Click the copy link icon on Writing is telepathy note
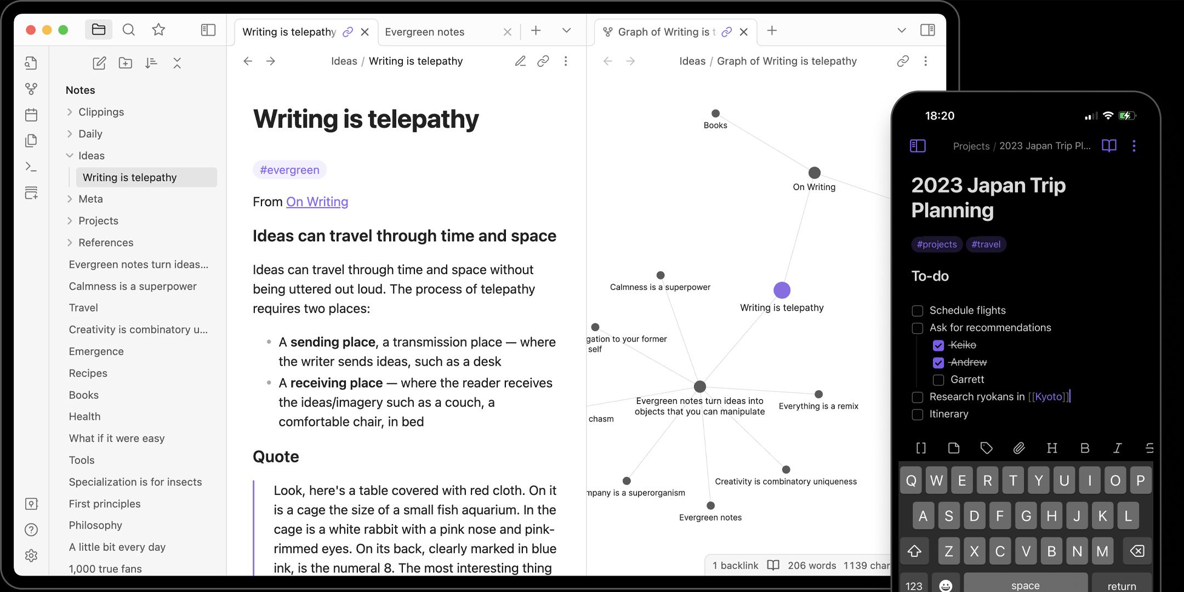This screenshot has height=592, width=1184. coord(543,61)
